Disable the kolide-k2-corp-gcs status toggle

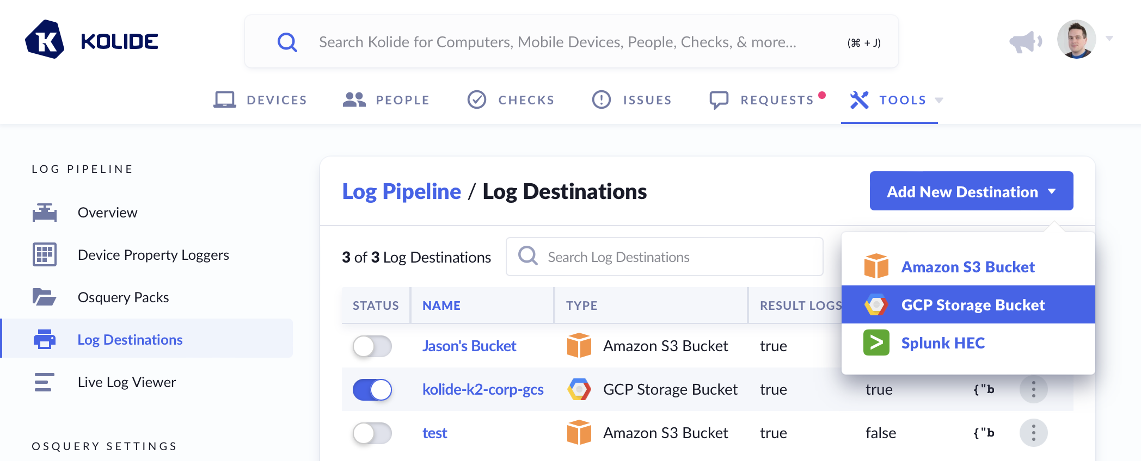click(372, 390)
